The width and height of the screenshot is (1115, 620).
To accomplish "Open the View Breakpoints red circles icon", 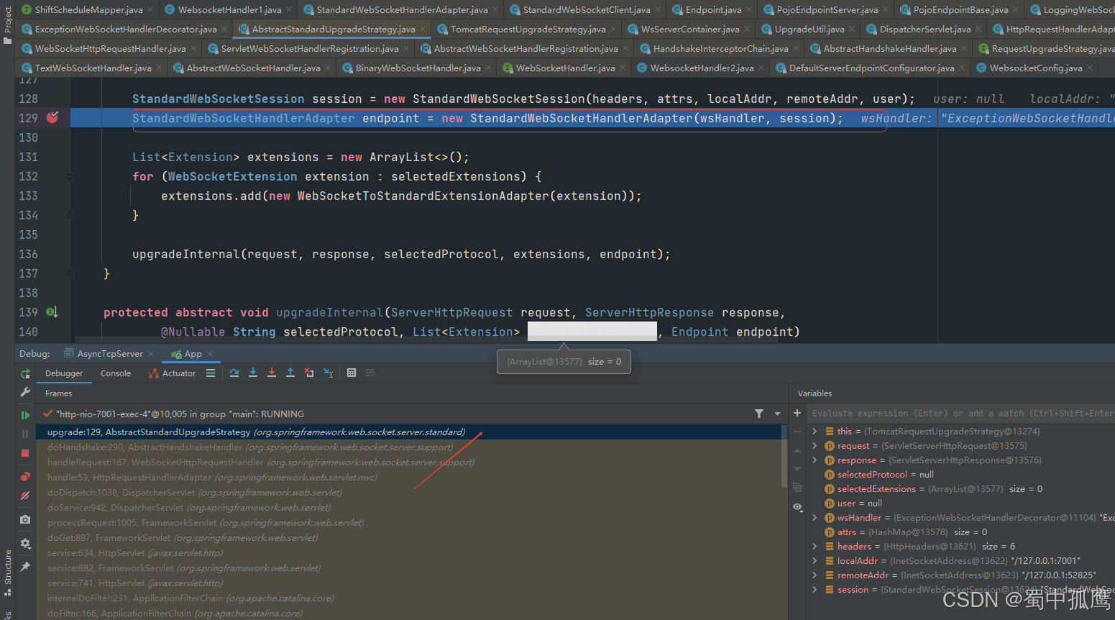I will click(25, 476).
